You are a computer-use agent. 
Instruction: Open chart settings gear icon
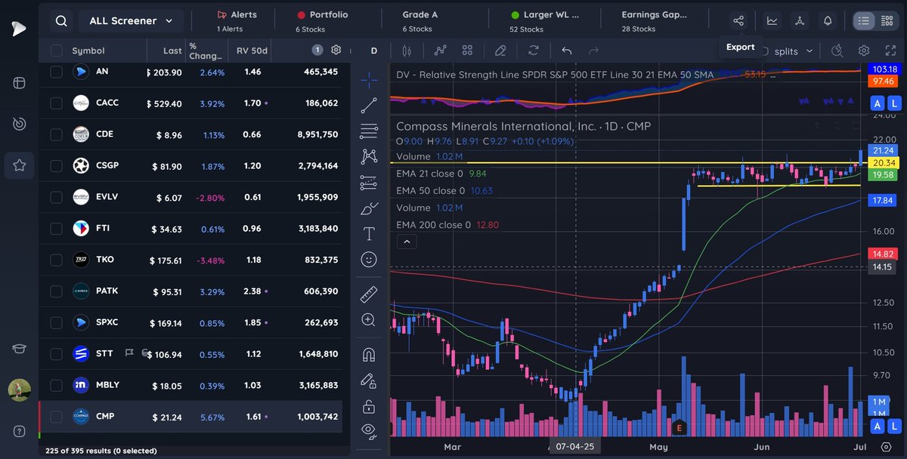click(x=864, y=51)
